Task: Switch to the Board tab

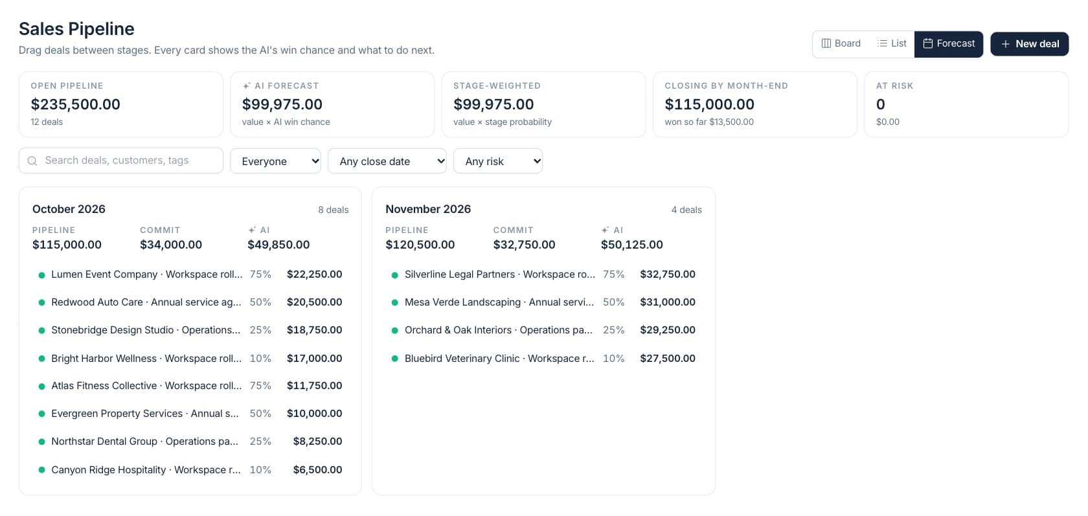Action: (841, 43)
